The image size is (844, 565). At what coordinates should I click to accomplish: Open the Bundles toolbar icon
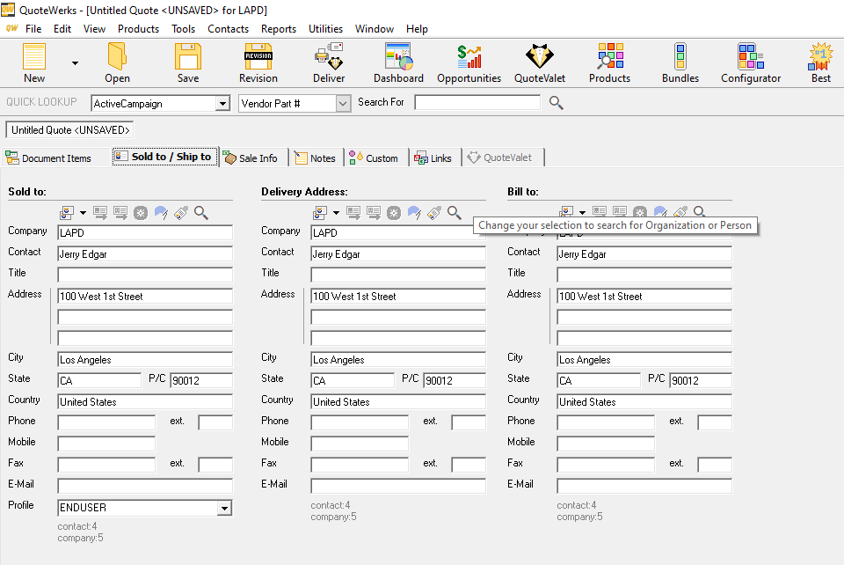click(x=680, y=62)
